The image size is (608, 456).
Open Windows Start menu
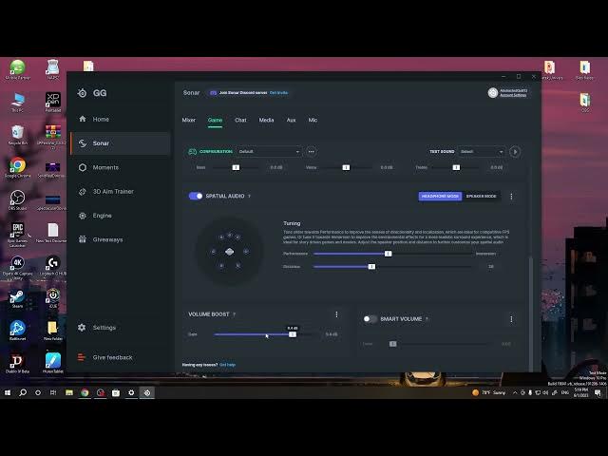8,392
